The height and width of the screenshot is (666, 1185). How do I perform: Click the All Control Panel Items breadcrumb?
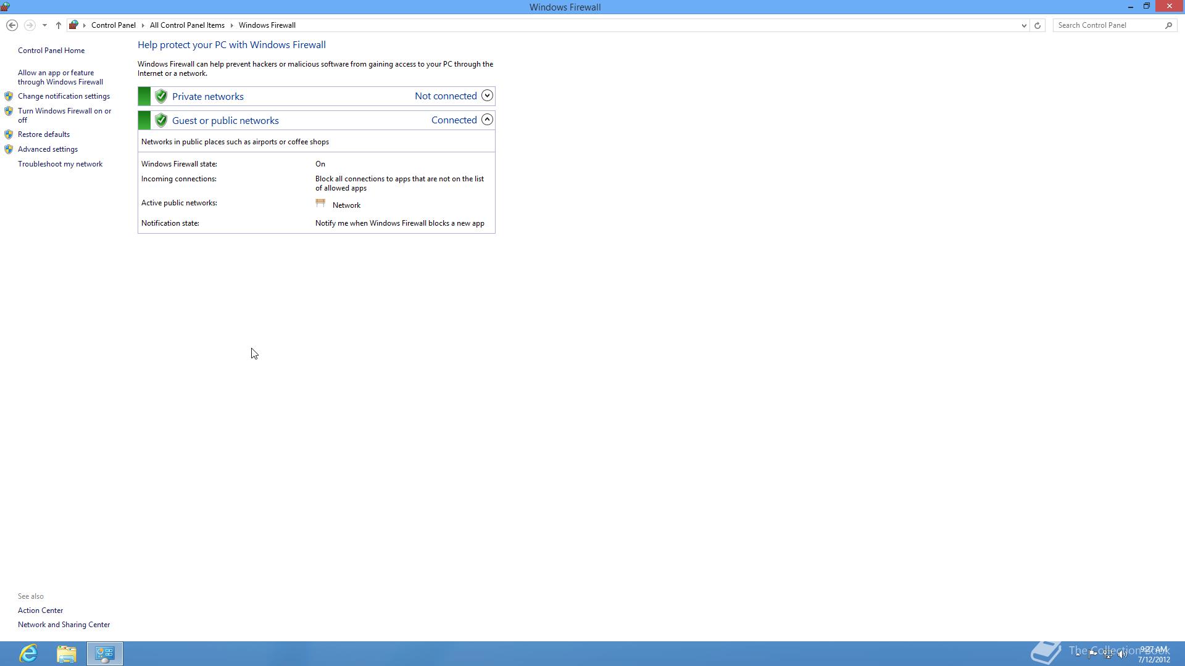[x=187, y=25]
